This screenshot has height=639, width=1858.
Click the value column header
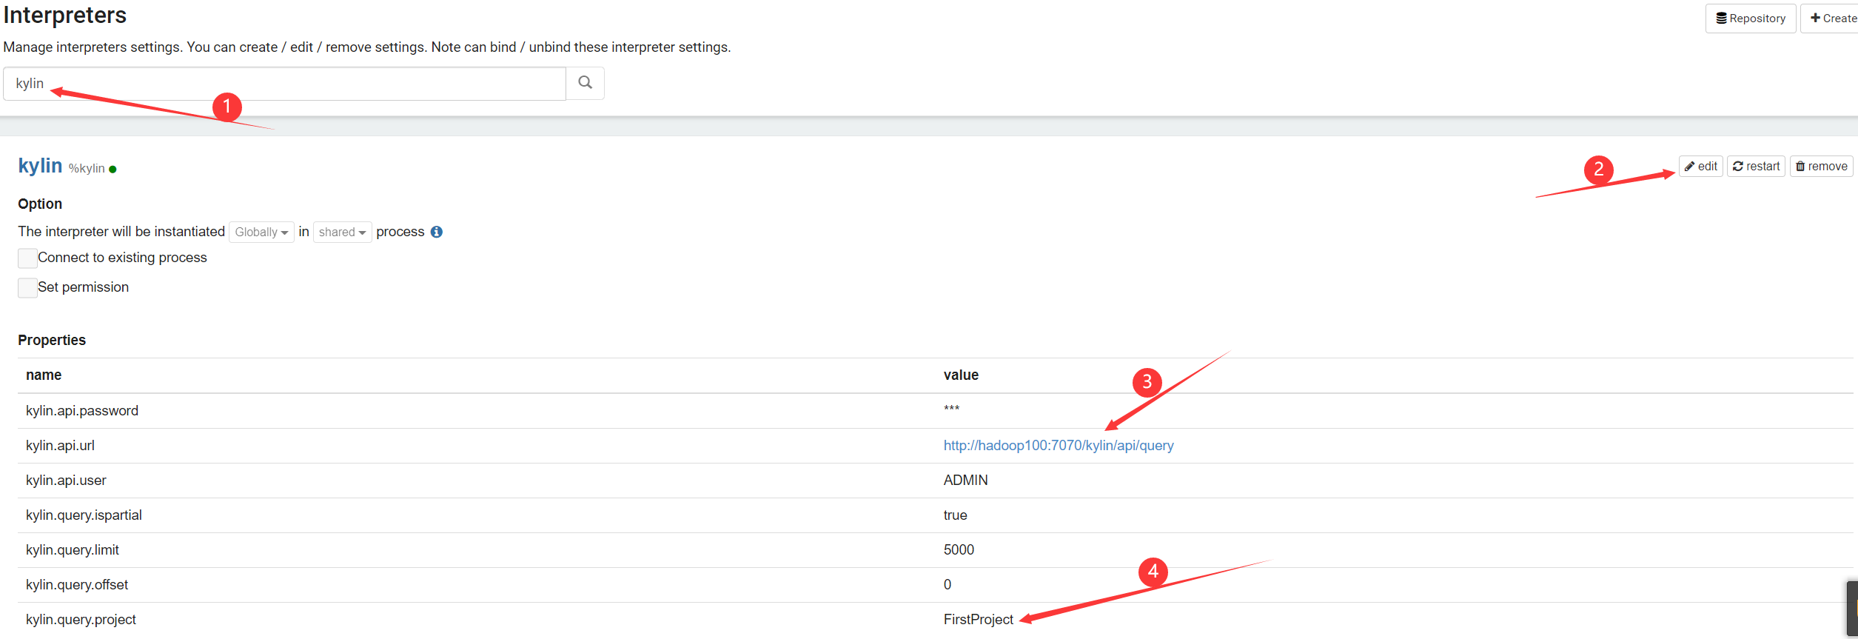(961, 375)
